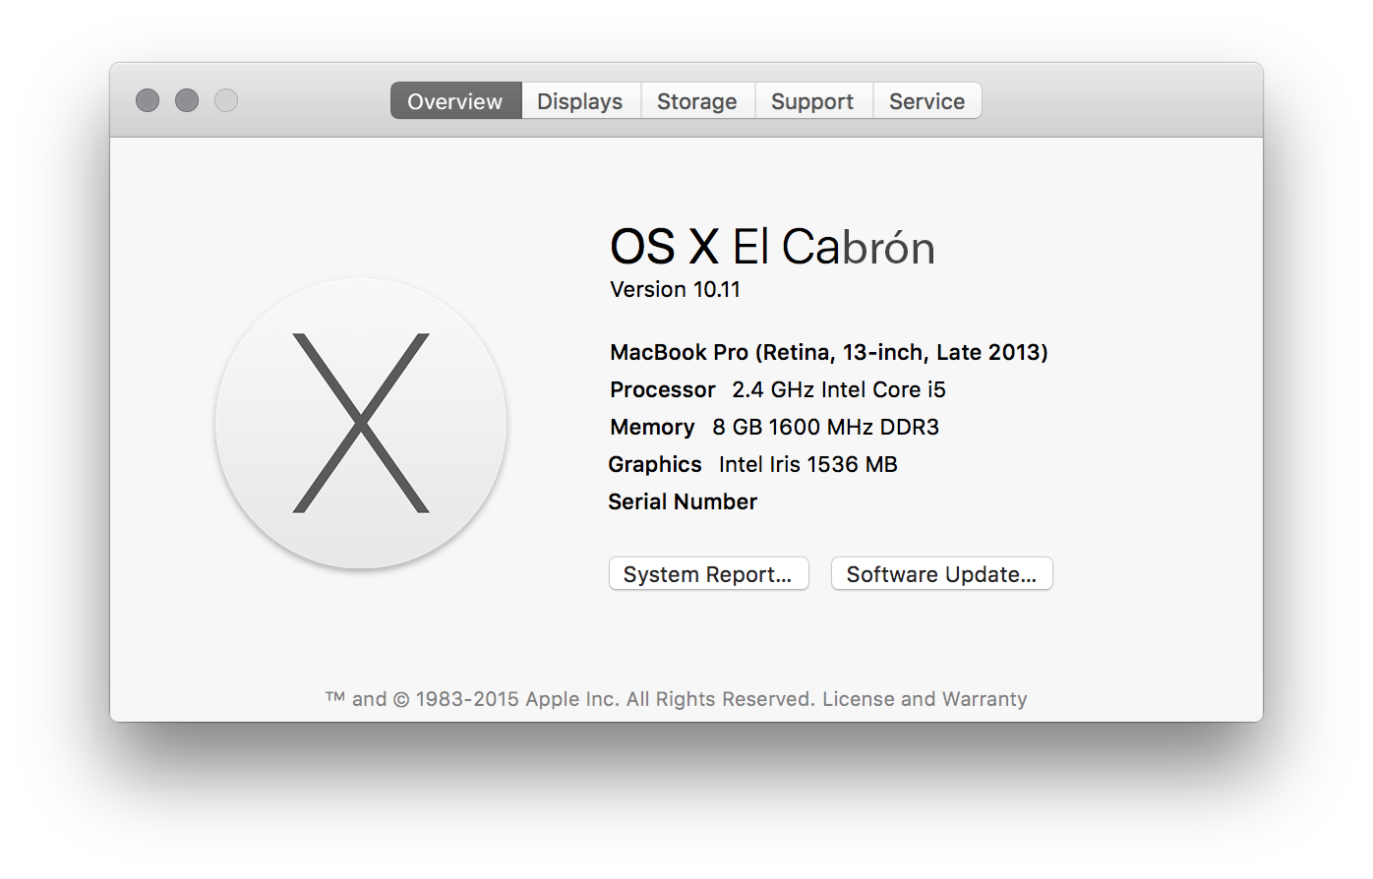Click the OS X logo icon
The width and height of the screenshot is (1373, 879).
tap(361, 424)
